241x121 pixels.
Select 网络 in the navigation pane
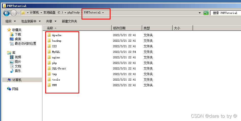point(13,89)
